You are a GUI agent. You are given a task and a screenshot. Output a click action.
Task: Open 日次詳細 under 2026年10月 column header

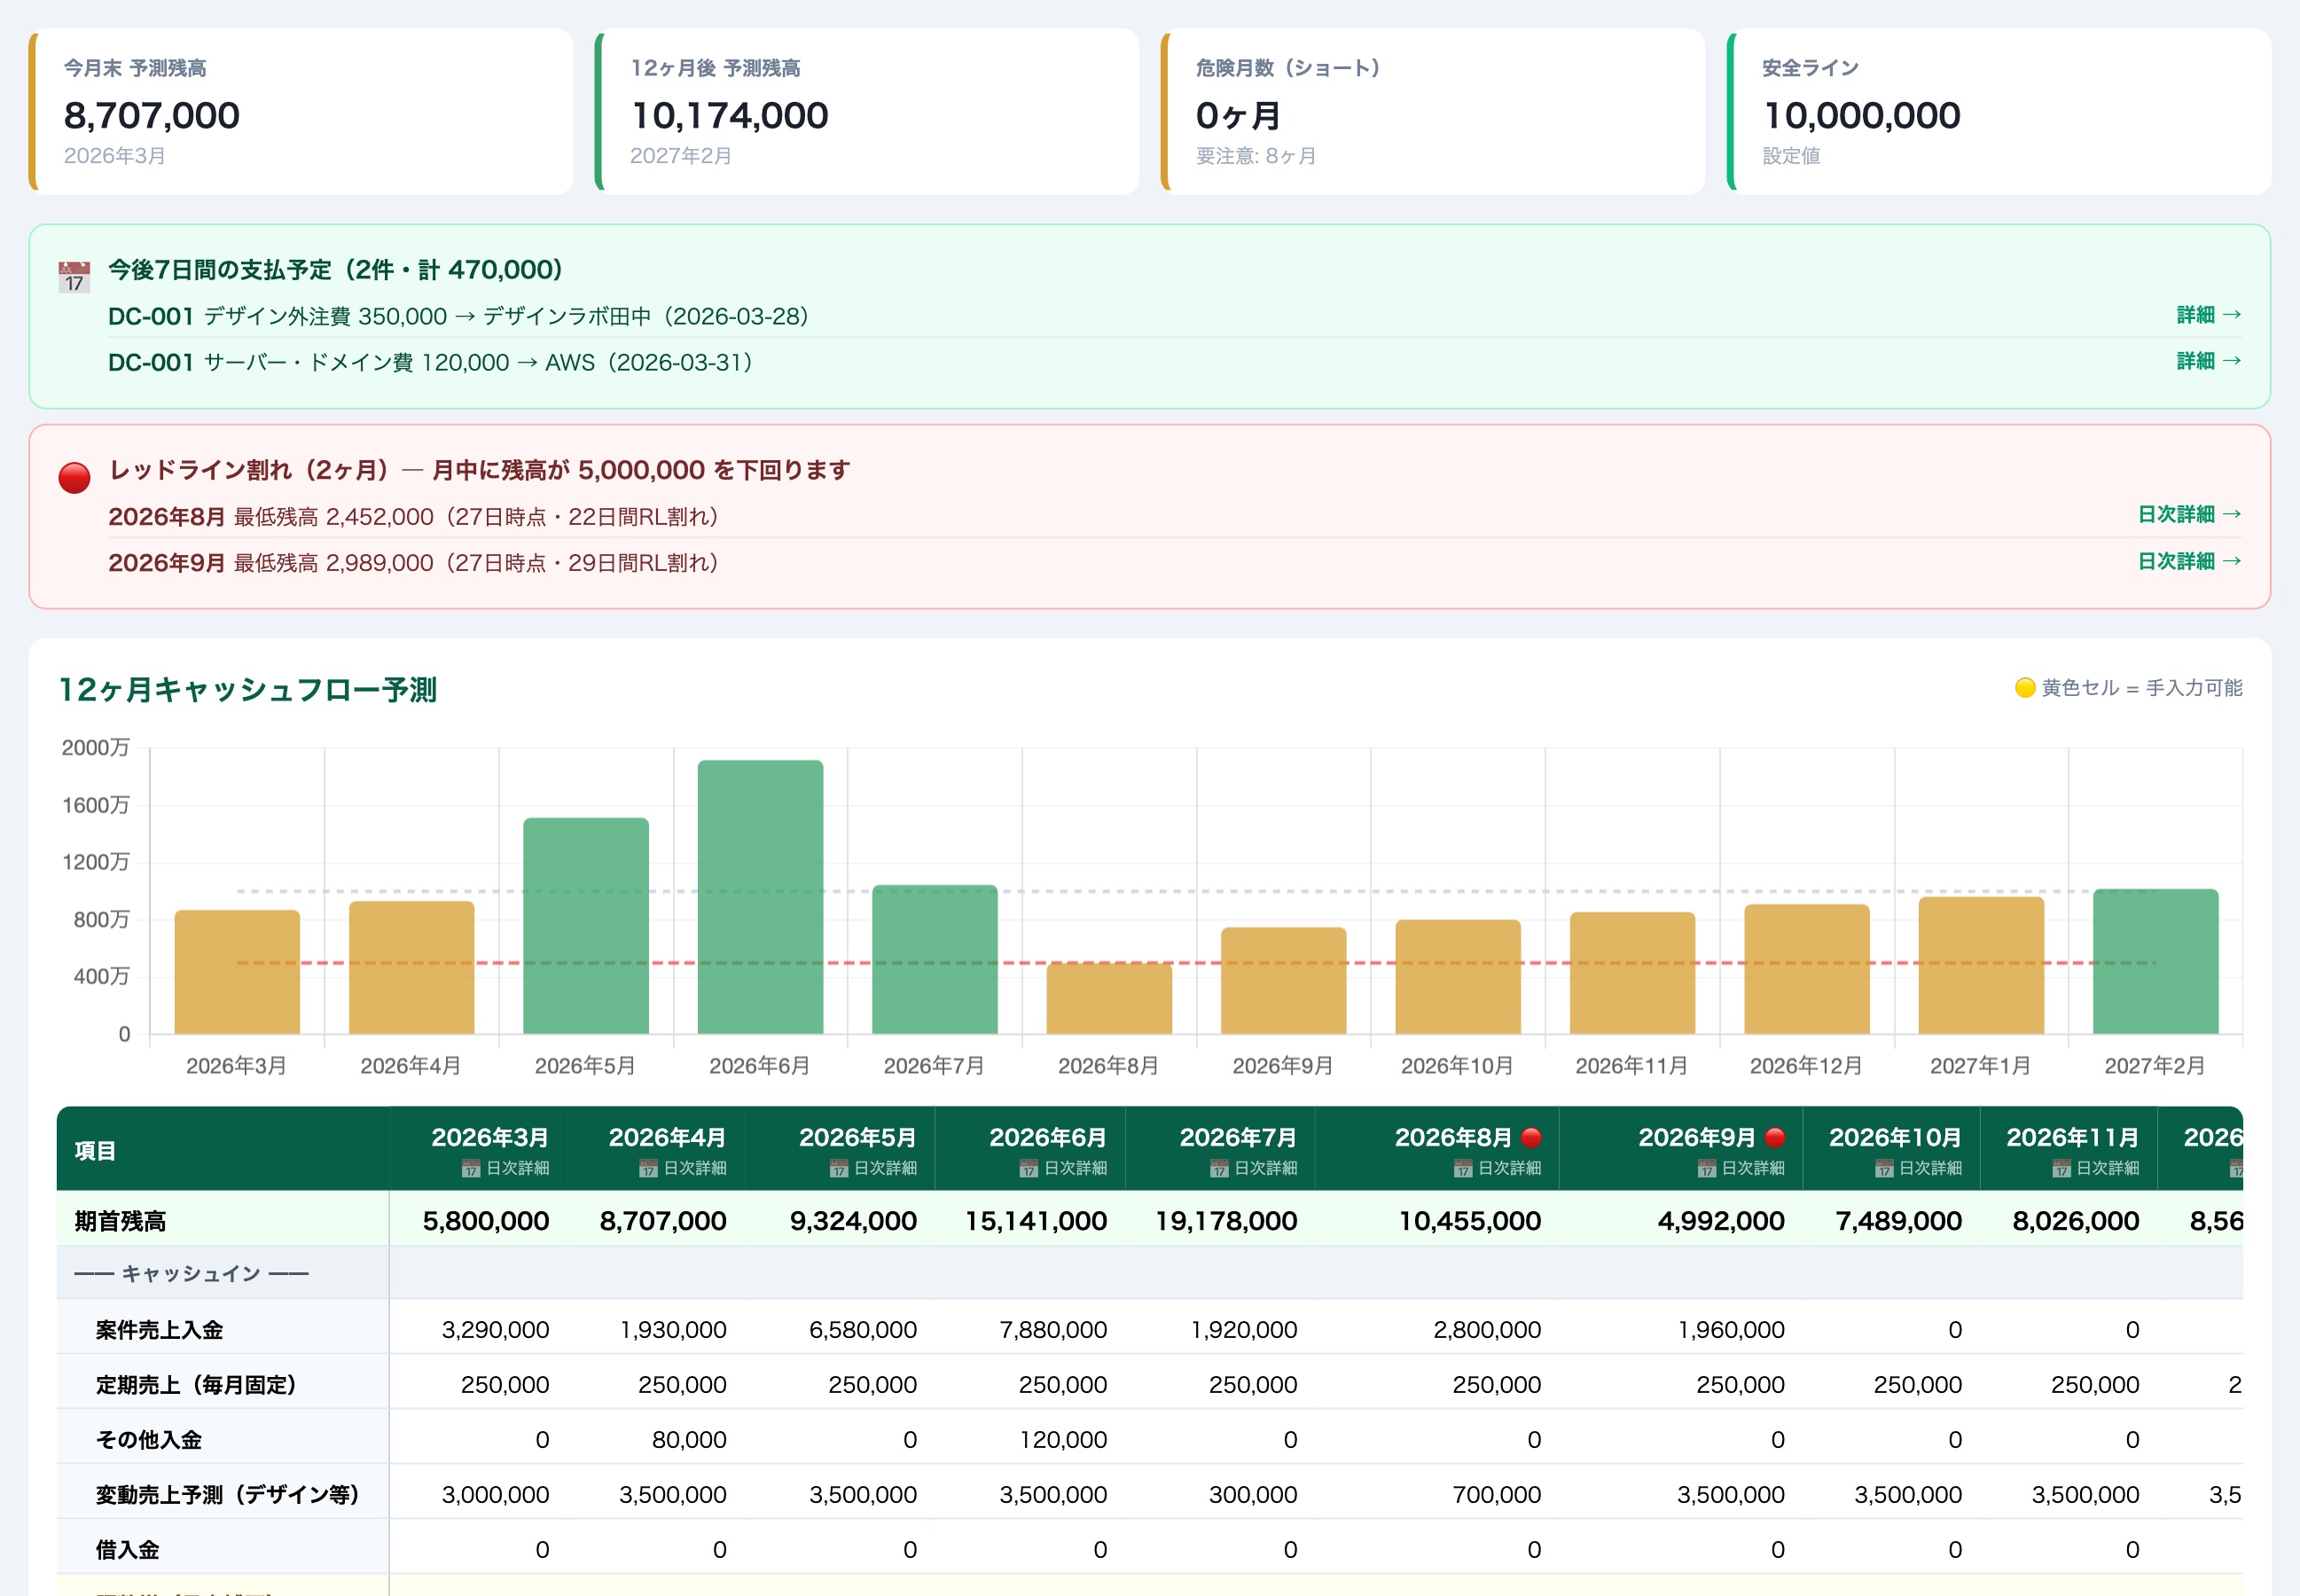coord(1918,1168)
